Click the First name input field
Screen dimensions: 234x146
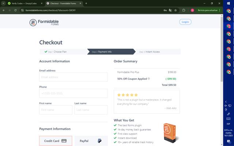click(x=56, y=110)
